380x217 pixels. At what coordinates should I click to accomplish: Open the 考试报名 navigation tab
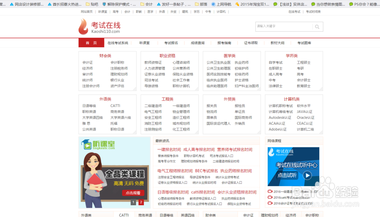click(x=171, y=43)
